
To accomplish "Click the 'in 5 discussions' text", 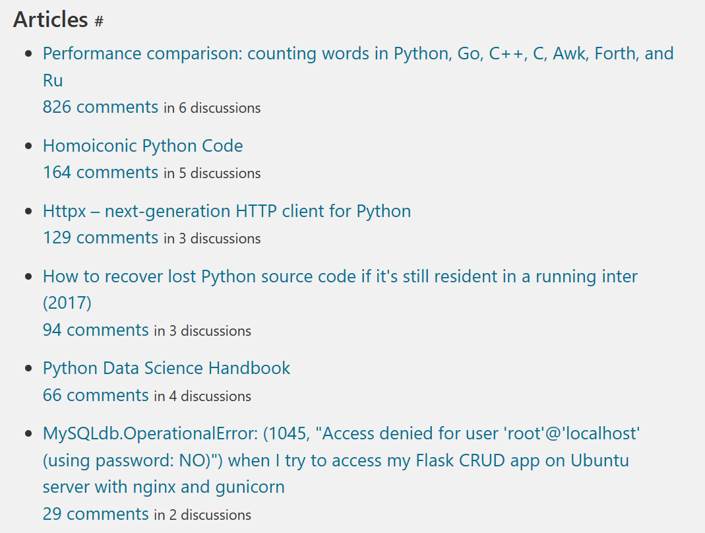I will click(x=212, y=173).
